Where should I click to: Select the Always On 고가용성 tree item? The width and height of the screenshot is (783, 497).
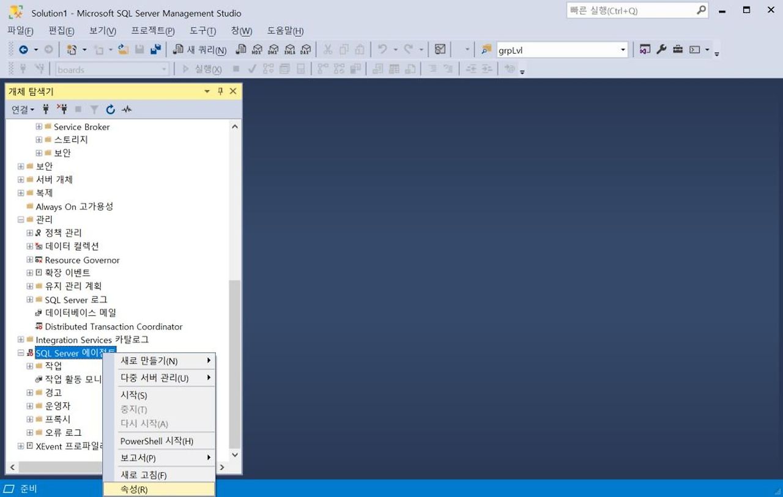click(x=75, y=207)
